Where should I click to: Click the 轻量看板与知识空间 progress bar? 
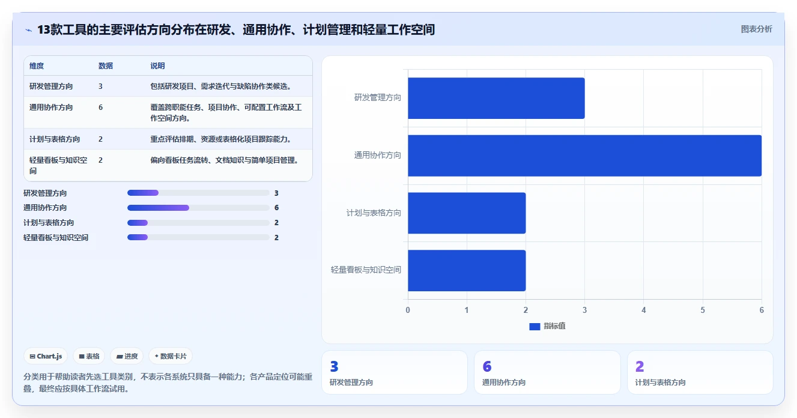pyautogui.click(x=198, y=237)
